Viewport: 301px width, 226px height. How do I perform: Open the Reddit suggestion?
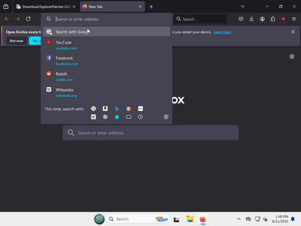(106, 77)
